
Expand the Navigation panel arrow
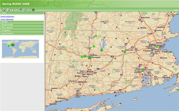(39, 30)
